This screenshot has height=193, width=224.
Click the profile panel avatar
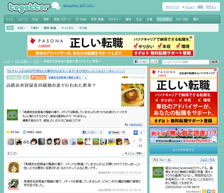158,172
